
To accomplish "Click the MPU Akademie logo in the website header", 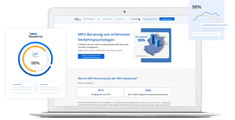I will [78, 19].
